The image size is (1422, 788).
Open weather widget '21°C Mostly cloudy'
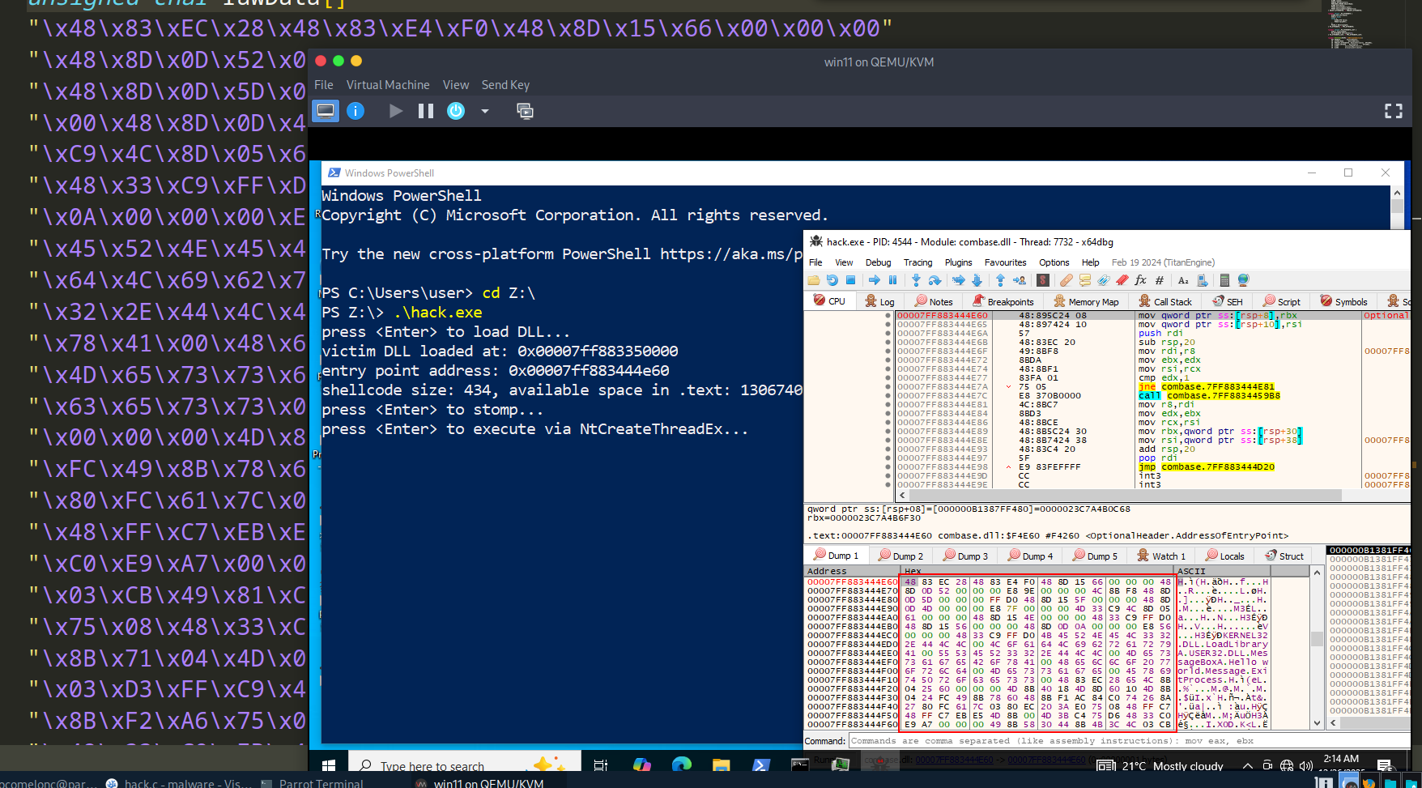click(1160, 765)
